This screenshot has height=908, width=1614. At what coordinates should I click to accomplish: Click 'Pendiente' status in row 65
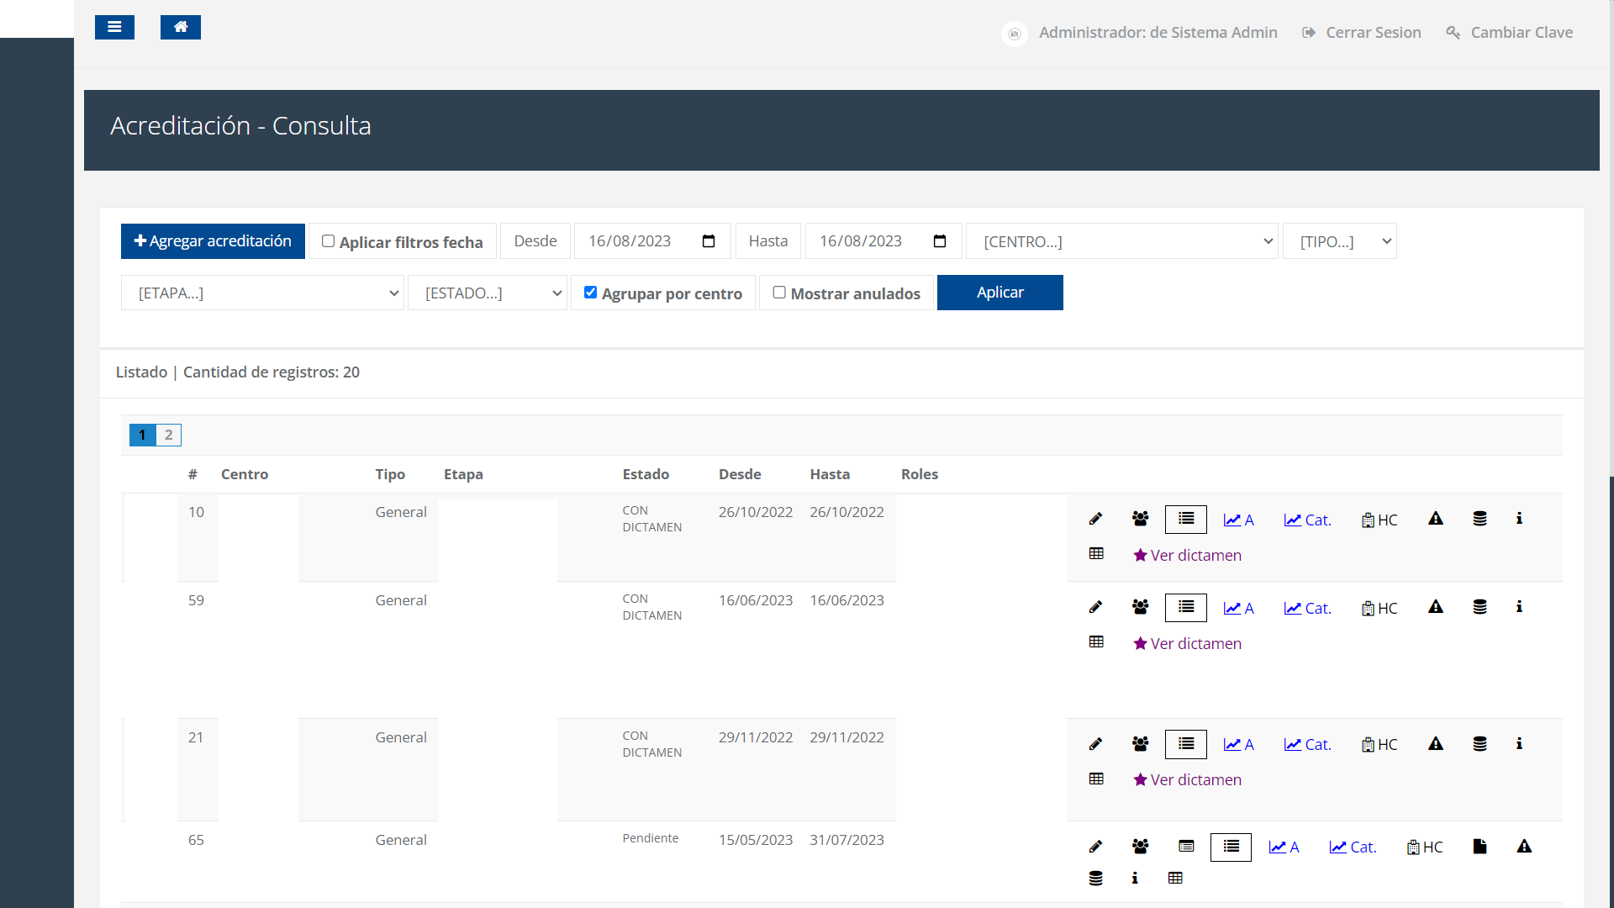pyautogui.click(x=650, y=838)
